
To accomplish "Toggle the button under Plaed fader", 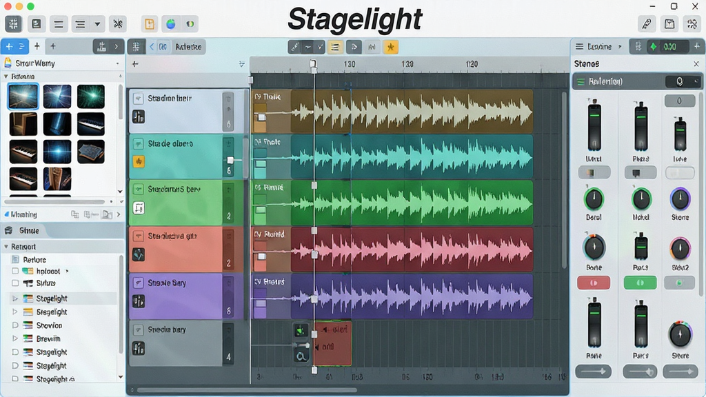I will point(640,172).
